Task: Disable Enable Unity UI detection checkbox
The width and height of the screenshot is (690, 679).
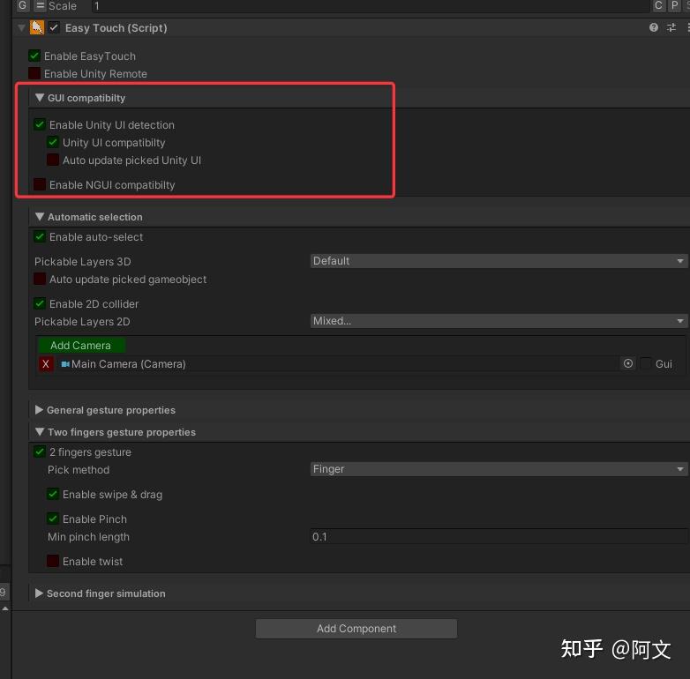Action: pos(40,124)
